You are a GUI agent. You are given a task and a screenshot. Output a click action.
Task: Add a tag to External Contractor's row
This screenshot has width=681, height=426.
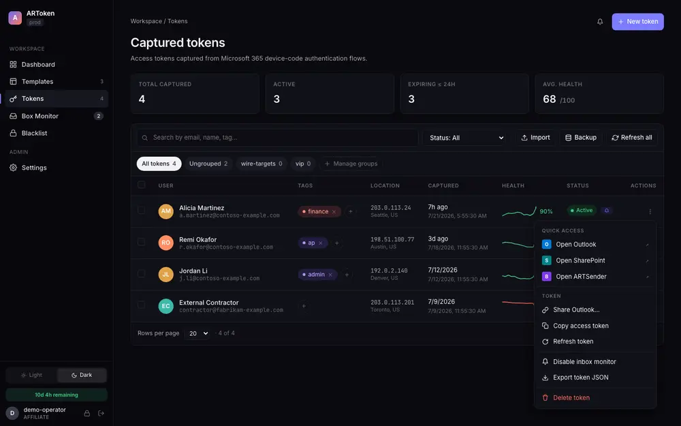click(304, 306)
